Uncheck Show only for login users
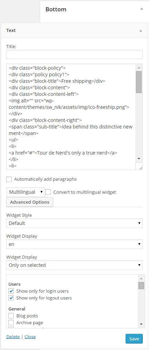Screen dimensions: 150x350 coord(11,291)
